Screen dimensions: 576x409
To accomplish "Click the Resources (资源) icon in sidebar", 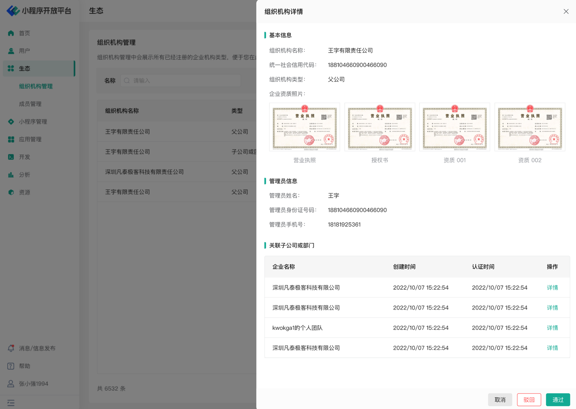I will click(11, 192).
